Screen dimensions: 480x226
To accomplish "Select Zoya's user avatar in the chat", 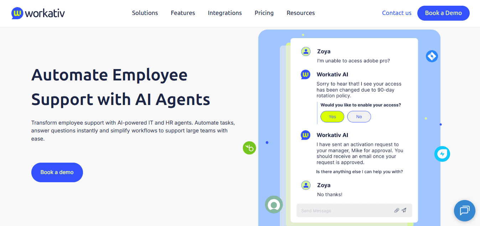I will [306, 51].
